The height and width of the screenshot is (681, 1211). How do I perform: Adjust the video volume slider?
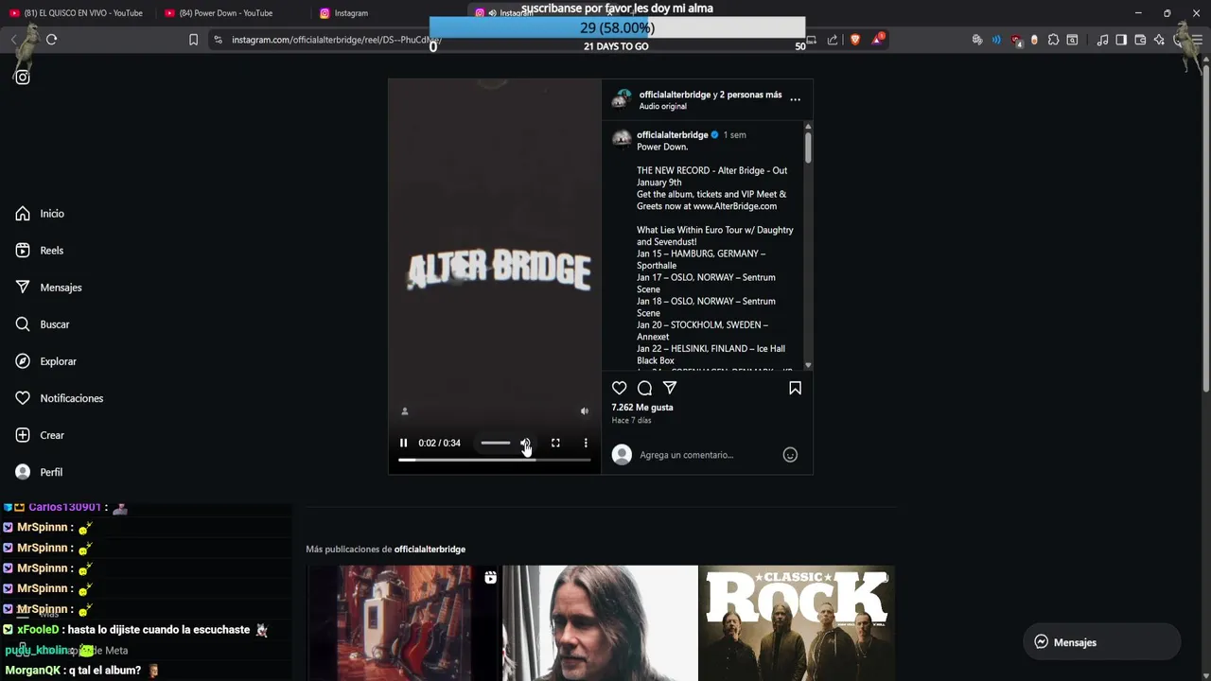(x=495, y=443)
